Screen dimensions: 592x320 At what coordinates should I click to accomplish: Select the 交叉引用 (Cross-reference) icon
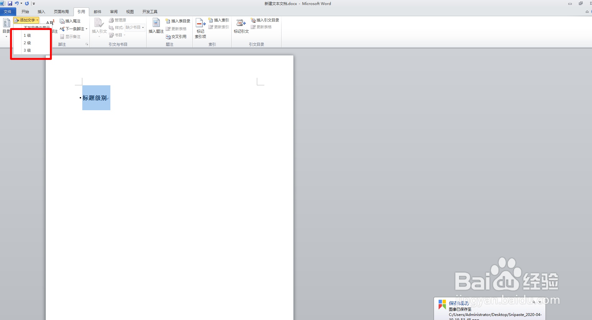pyautogui.click(x=176, y=36)
